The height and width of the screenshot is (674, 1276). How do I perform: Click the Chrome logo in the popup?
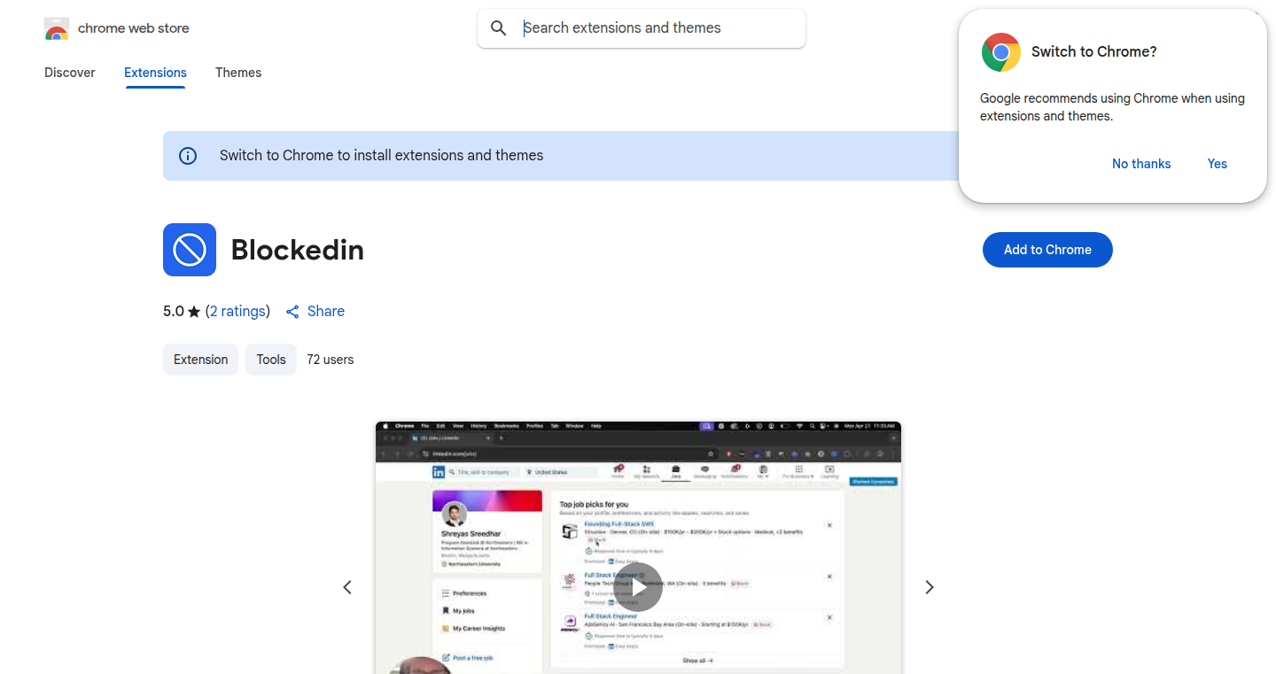tap(1001, 52)
